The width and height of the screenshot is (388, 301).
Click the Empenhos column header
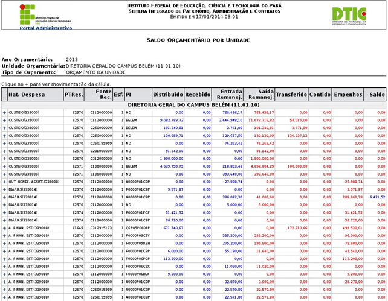(x=348, y=95)
